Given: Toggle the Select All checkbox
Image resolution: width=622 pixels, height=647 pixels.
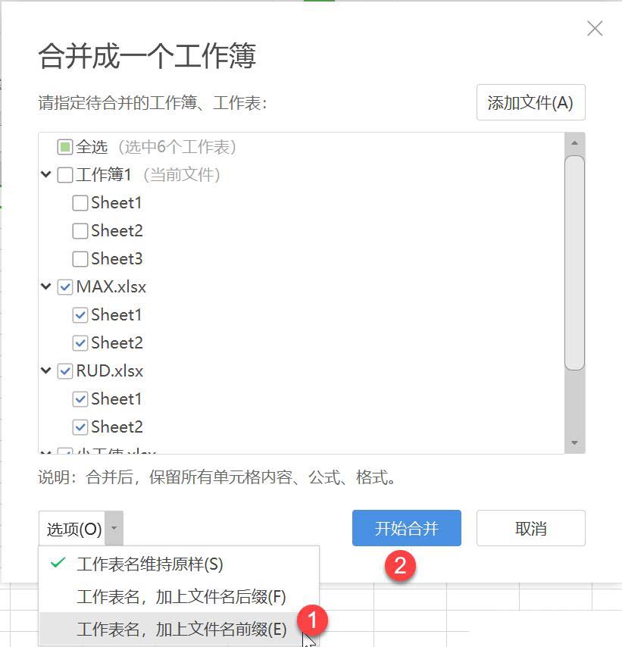Looking at the screenshot, I should tap(65, 147).
